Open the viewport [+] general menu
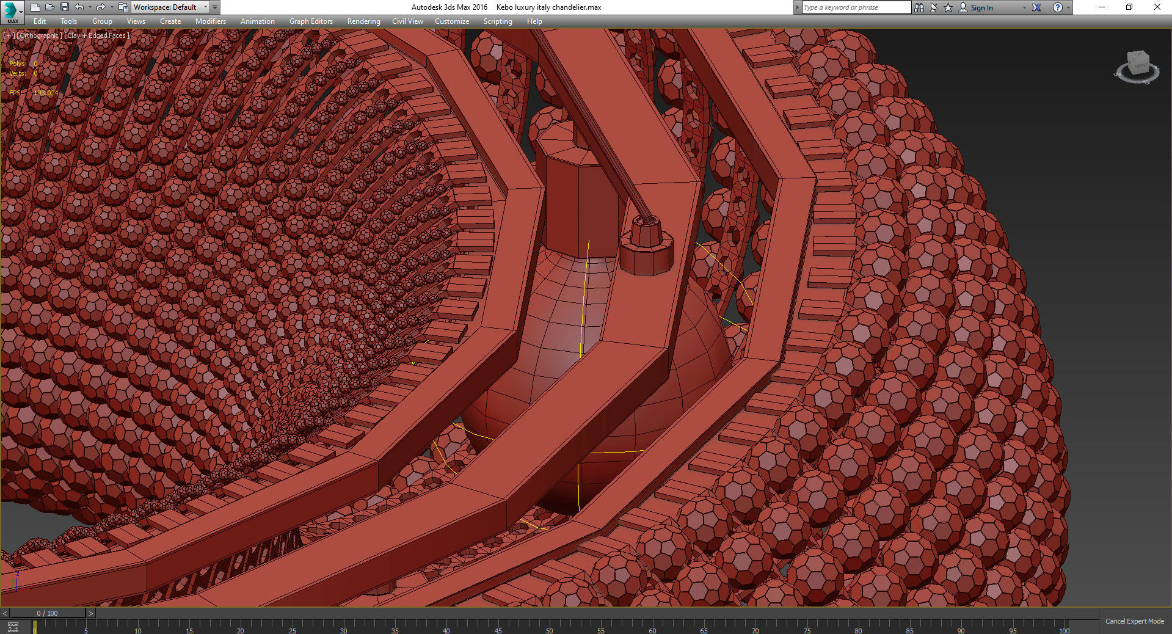This screenshot has height=634, width=1172. tap(9, 35)
